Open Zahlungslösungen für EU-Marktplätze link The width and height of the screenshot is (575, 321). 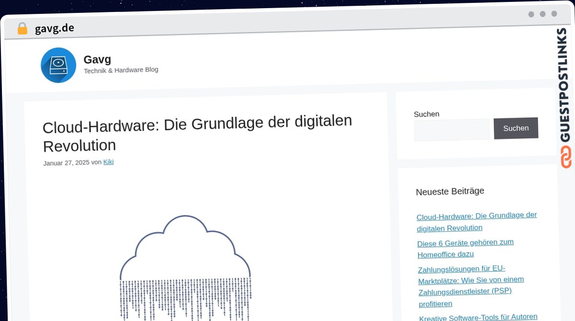471,286
